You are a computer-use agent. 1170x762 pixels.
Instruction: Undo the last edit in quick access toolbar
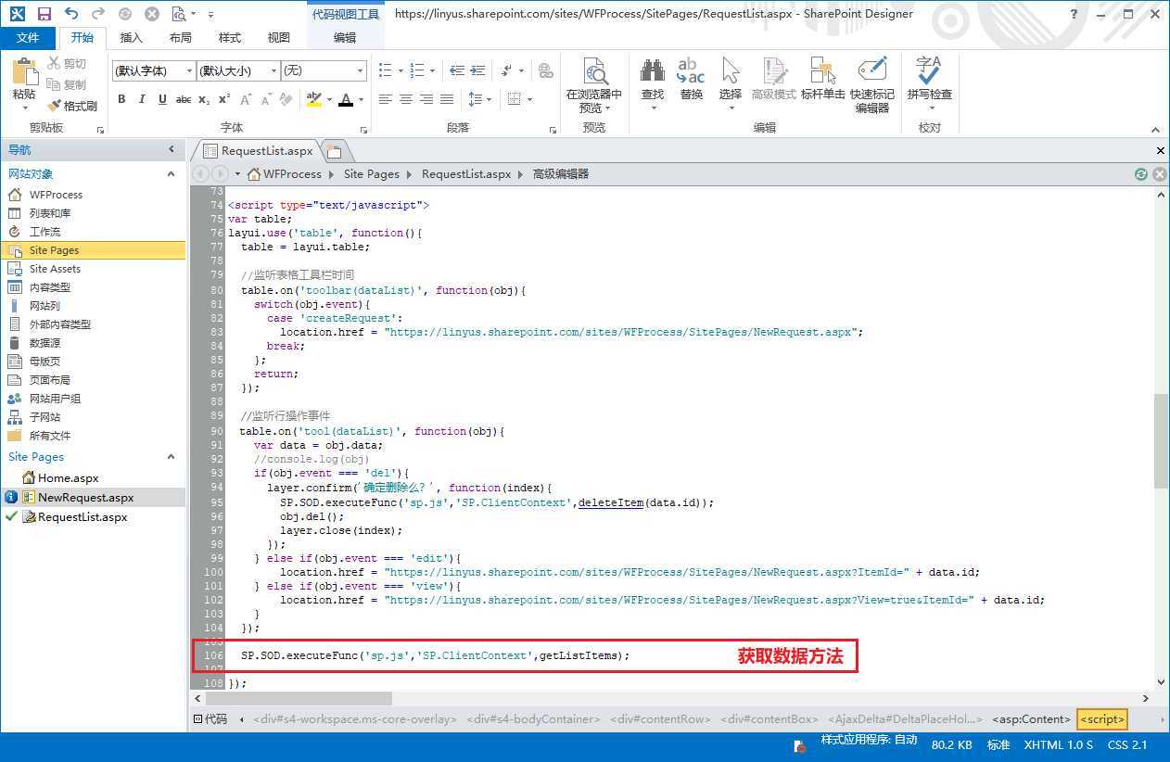(71, 14)
